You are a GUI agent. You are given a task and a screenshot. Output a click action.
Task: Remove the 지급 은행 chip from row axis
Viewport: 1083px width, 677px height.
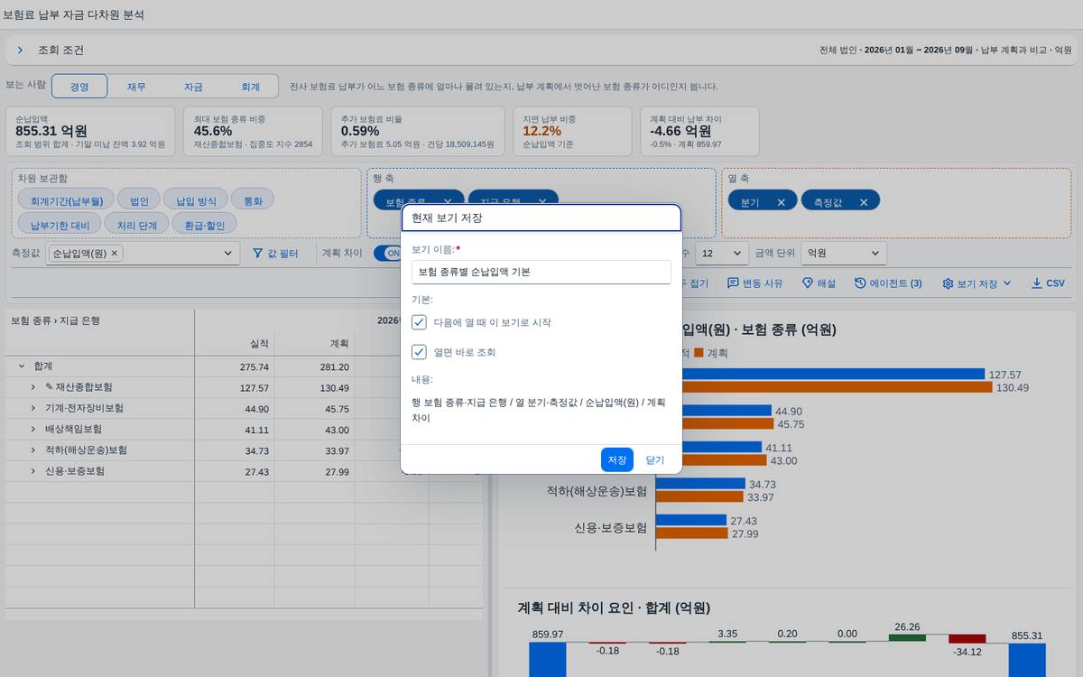(x=541, y=202)
